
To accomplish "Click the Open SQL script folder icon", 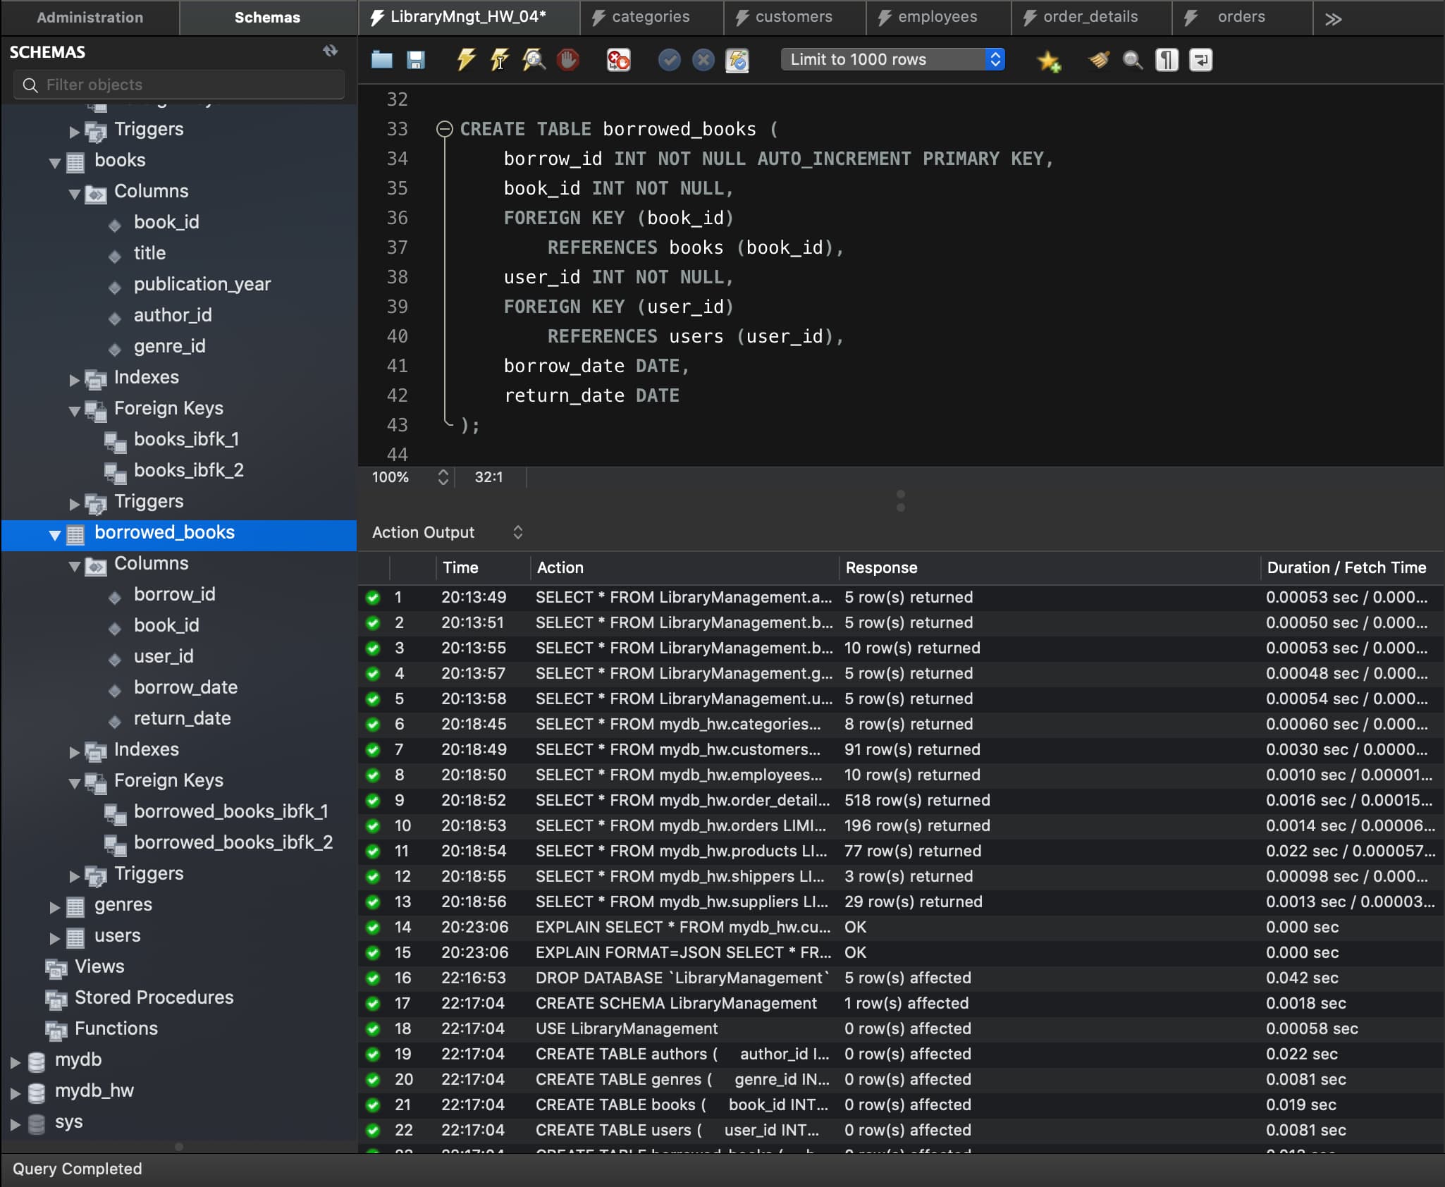I will tap(381, 60).
